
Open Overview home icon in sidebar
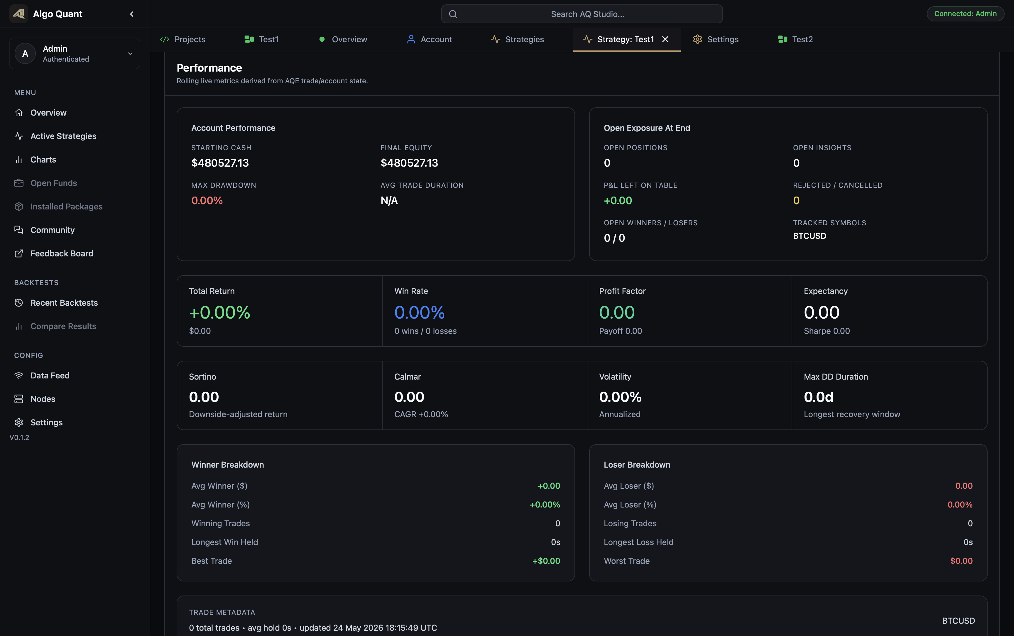coord(18,113)
